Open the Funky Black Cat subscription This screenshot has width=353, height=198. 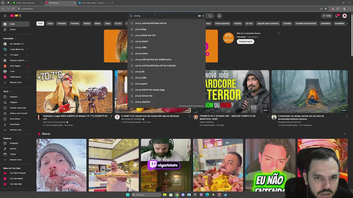pos(16,49)
